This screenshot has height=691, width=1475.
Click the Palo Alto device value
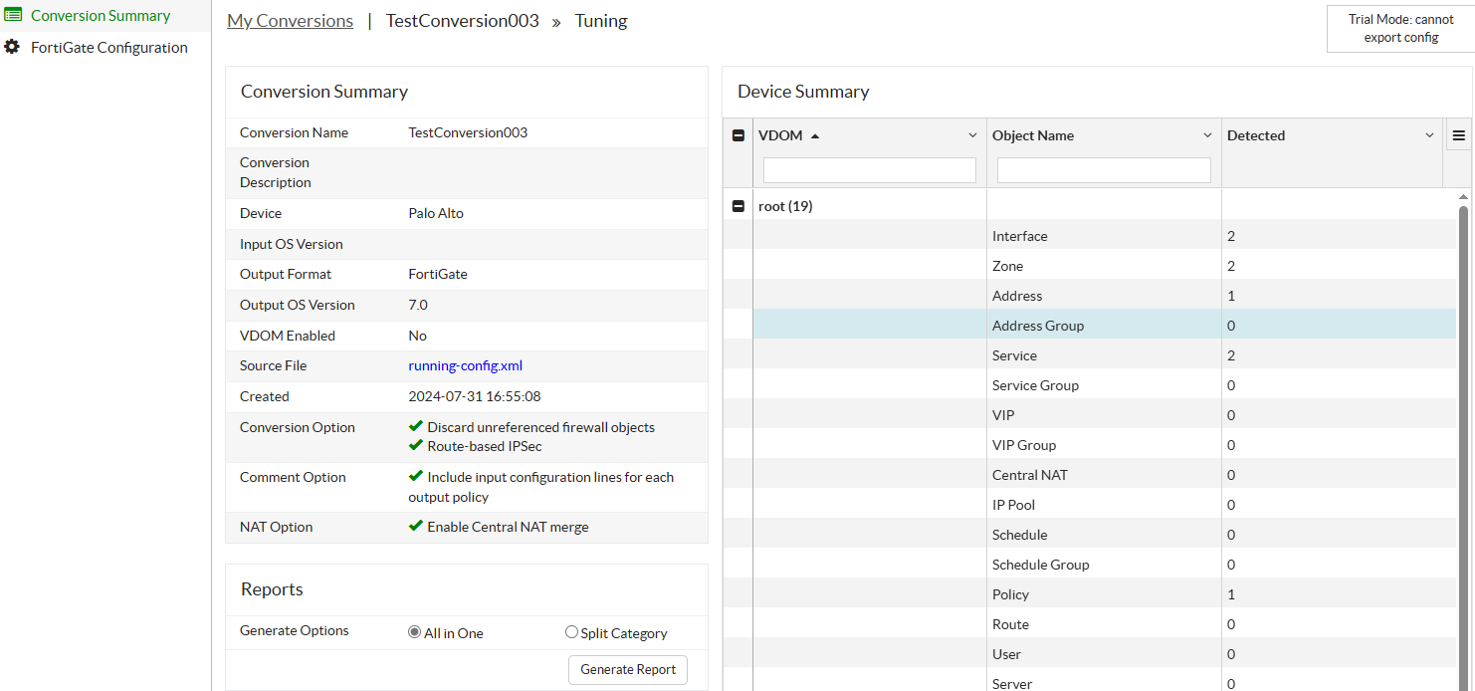[x=436, y=213]
